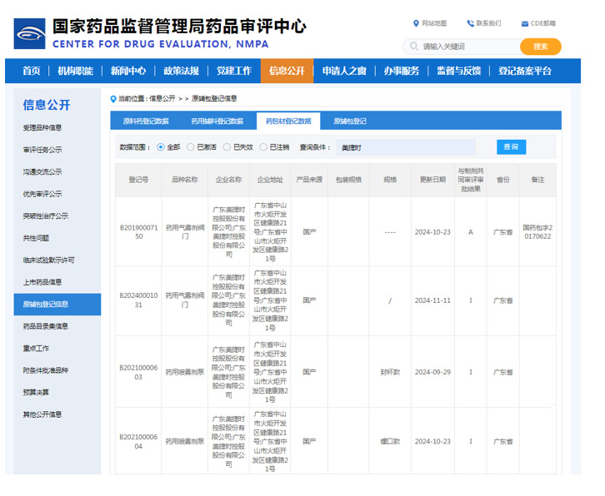Click the orange 搜索 button
The image size is (605, 496).
point(540,47)
